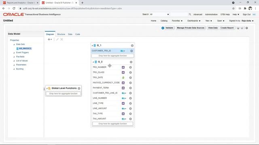Open the Catalog link

[164, 21]
